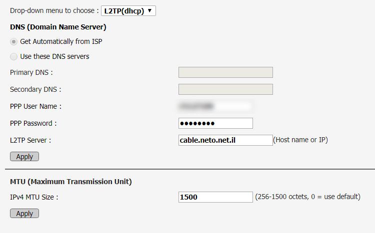This screenshot has height=233, width=375.
Task: Select Get Automatically from ISP radio button
Action: click(13, 41)
